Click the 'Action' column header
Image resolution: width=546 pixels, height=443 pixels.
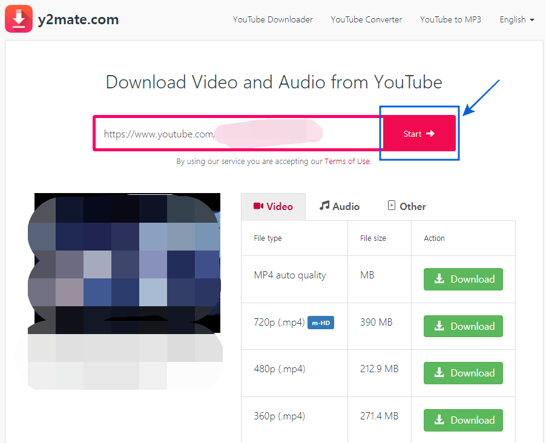click(x=434, y=238)
